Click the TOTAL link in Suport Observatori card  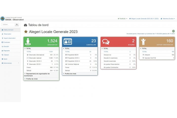[144, 51]
